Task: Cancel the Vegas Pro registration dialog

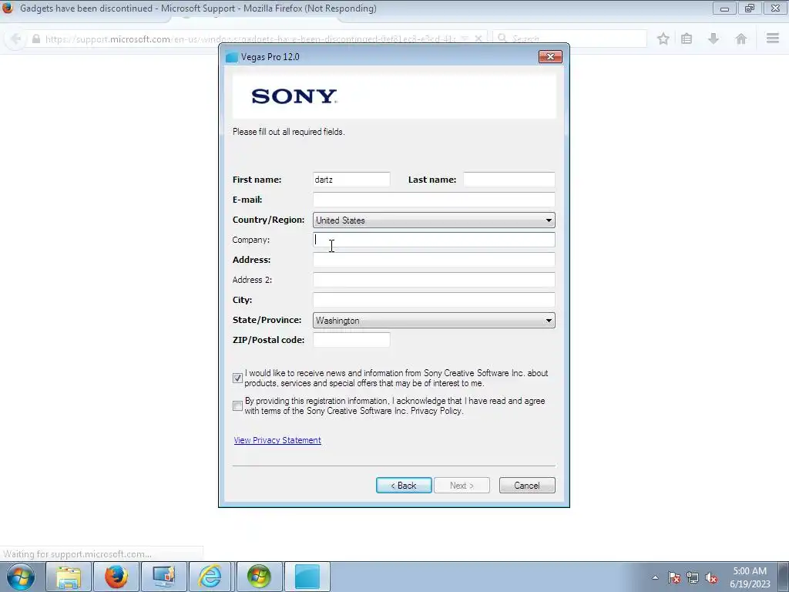Action: tap(527, 486)
